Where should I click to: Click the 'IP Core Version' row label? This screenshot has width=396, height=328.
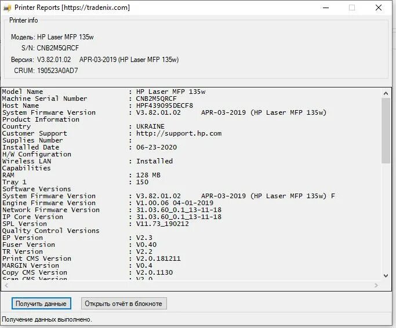32,217
